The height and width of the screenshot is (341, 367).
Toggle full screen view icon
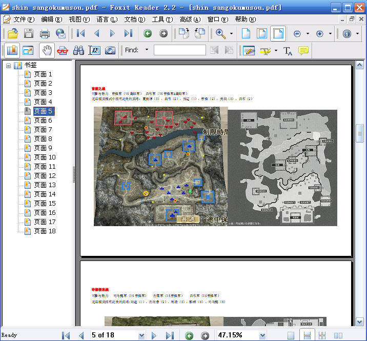(x=28, y=50)
